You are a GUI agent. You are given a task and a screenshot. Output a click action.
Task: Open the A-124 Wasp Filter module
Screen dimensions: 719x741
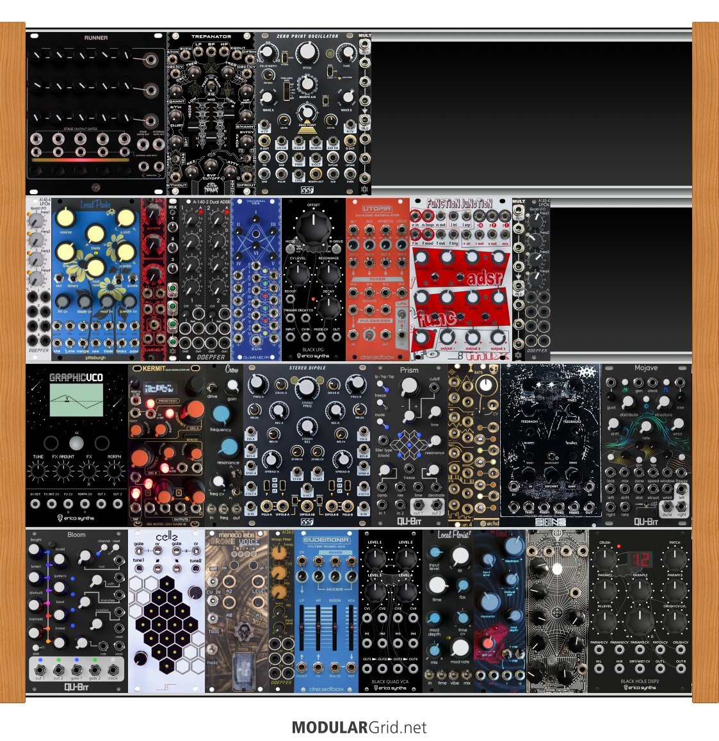(282, 611)
